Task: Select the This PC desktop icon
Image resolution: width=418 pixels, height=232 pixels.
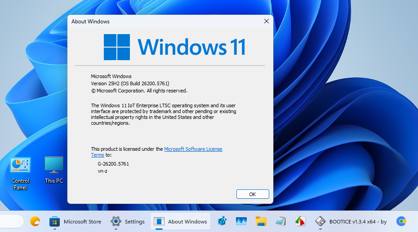Action: (54, 170)
